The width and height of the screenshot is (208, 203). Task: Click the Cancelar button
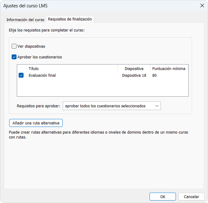(191, 197)
